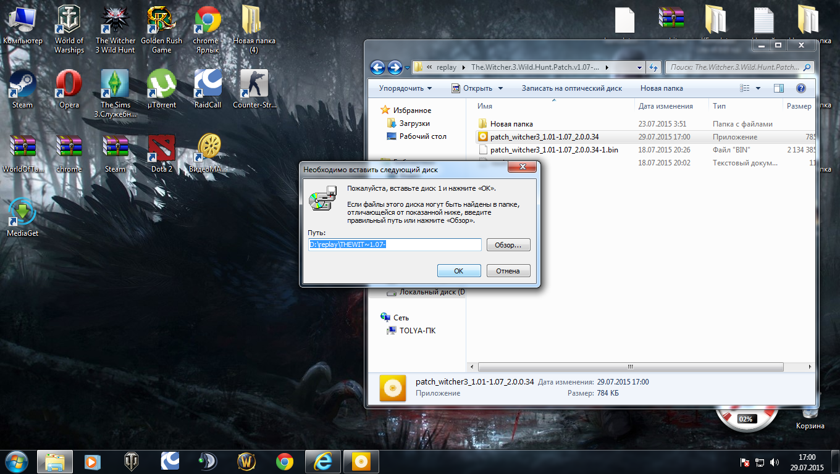Click Новая папка in Explorer toolbar

[661, 88]
